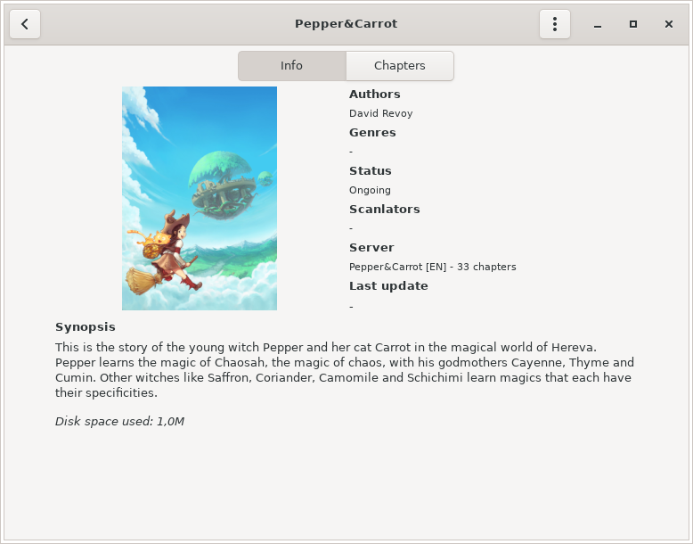Maximize the Pepper&Carrot window
This screenshot has height=544, width=693.
click(633, 24)
